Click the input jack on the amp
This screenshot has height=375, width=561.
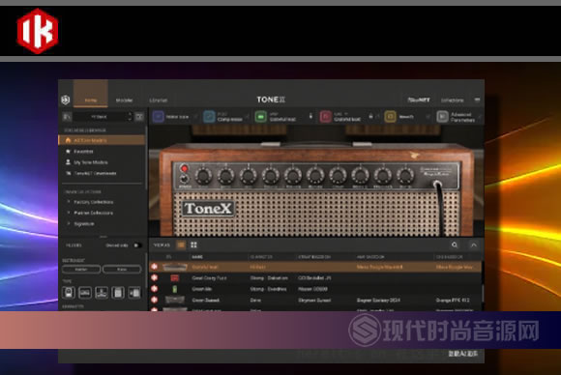[x=437, y=185]
